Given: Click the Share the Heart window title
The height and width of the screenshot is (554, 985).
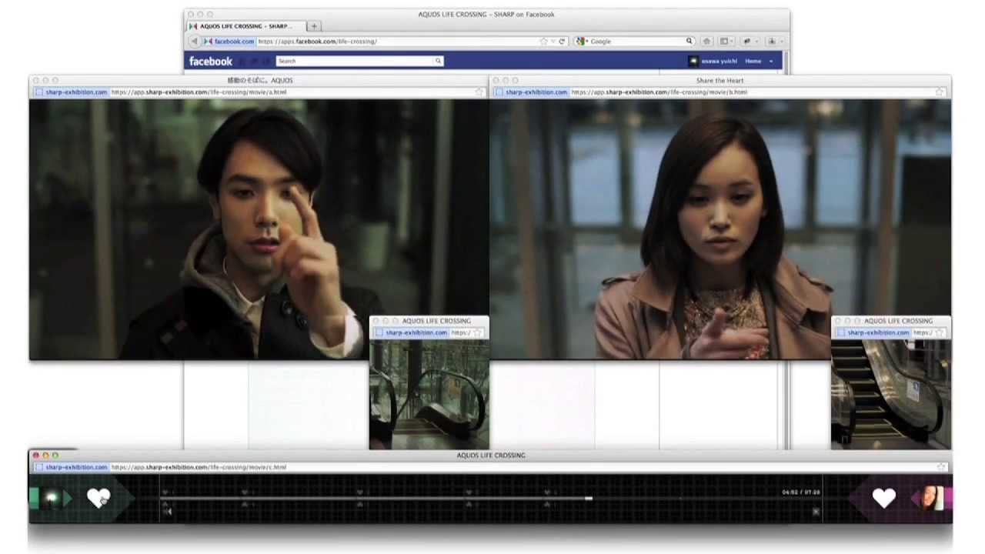Looking at the screenshot, I should 720,80.
